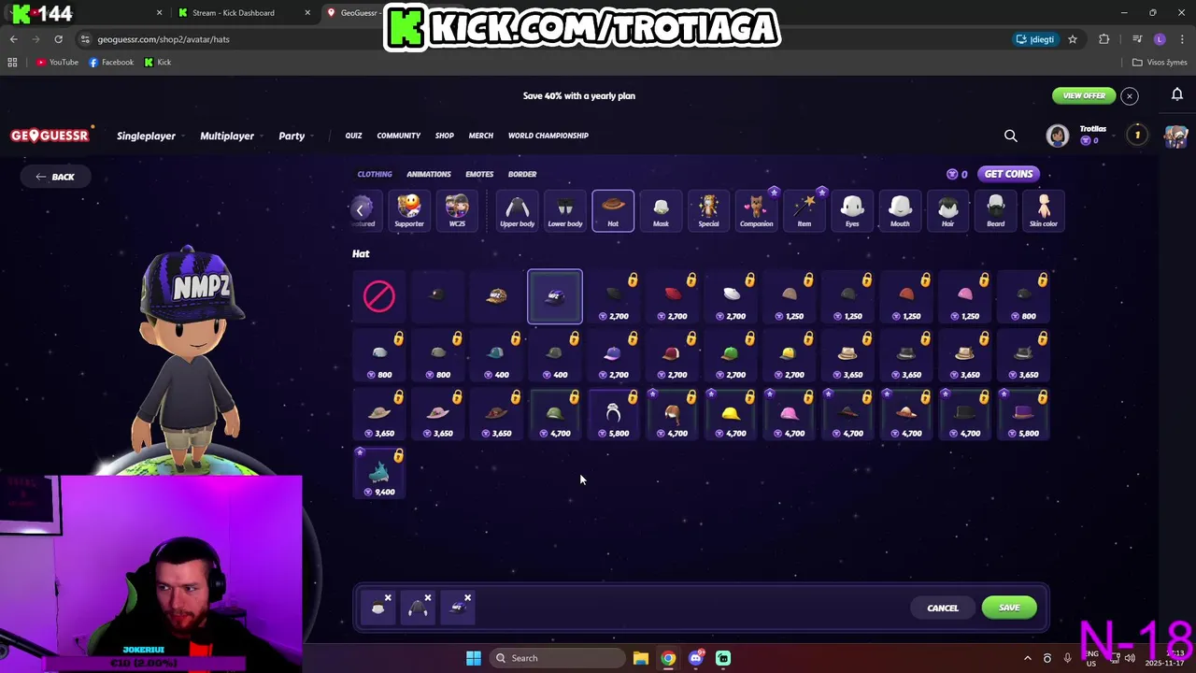Open Discord from the taskbar
This screenshot has width=1196, height=673.
(x=695, y=658)
